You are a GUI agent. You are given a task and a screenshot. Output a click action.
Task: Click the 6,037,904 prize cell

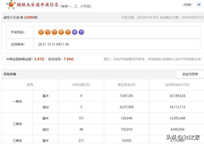127,107
